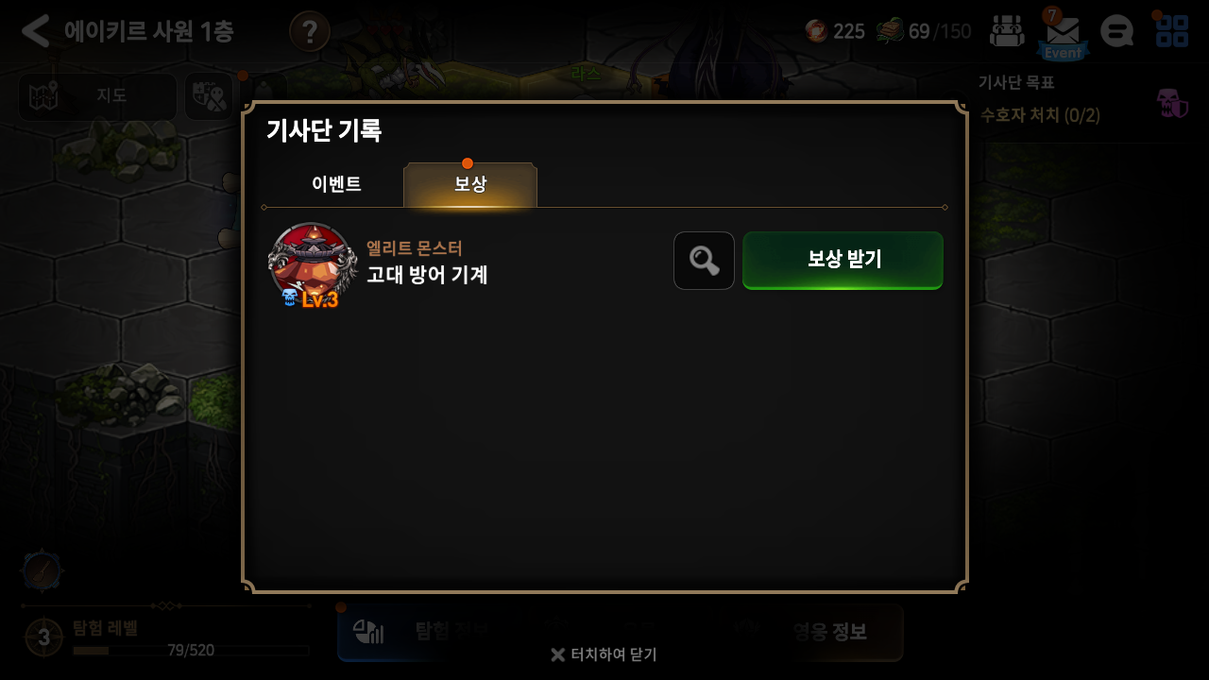1209x680 pixels.
Task: Open the 지도 map button
Action: [x=97, y=96]
